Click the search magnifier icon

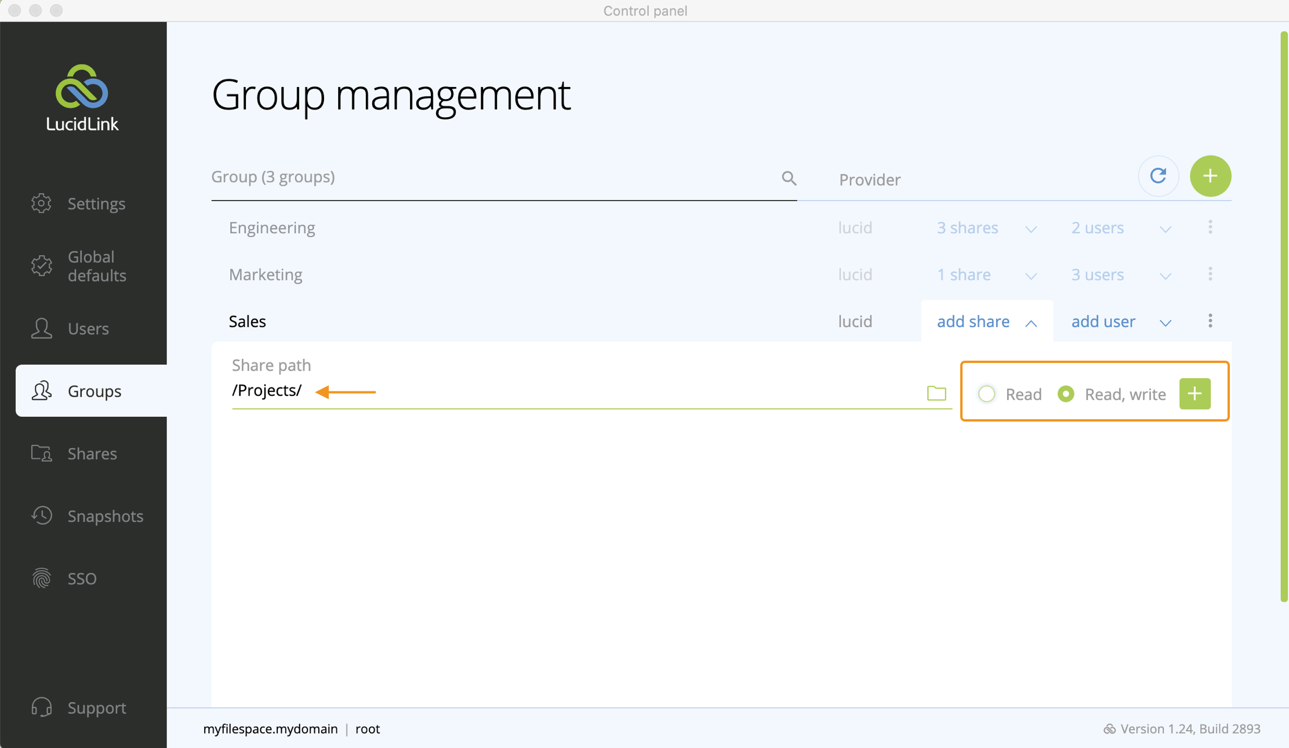(789, 178)
